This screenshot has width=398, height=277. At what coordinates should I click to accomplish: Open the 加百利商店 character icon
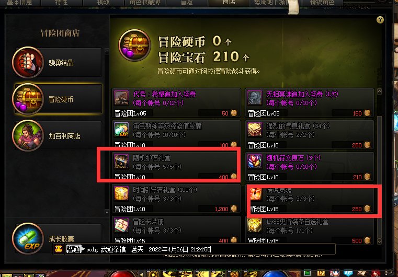[28, 135]
